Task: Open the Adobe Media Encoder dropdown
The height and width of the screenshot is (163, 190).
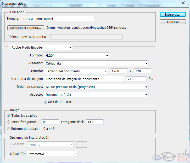Action: coord(41,47)
